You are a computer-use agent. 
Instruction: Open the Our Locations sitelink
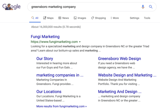[49, 92]
